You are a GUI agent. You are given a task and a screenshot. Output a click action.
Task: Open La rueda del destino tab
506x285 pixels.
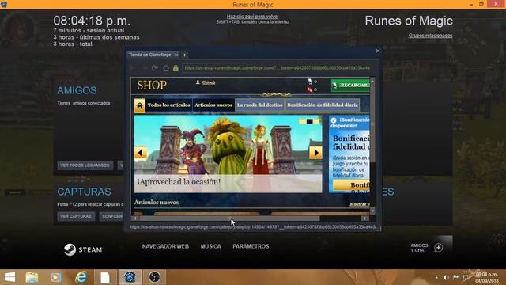pos(260,105)
